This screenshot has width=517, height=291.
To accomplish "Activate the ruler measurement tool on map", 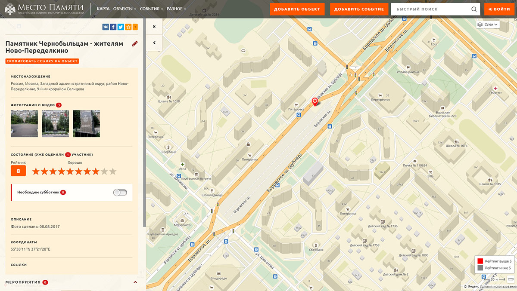I will [x=511, y=279].
